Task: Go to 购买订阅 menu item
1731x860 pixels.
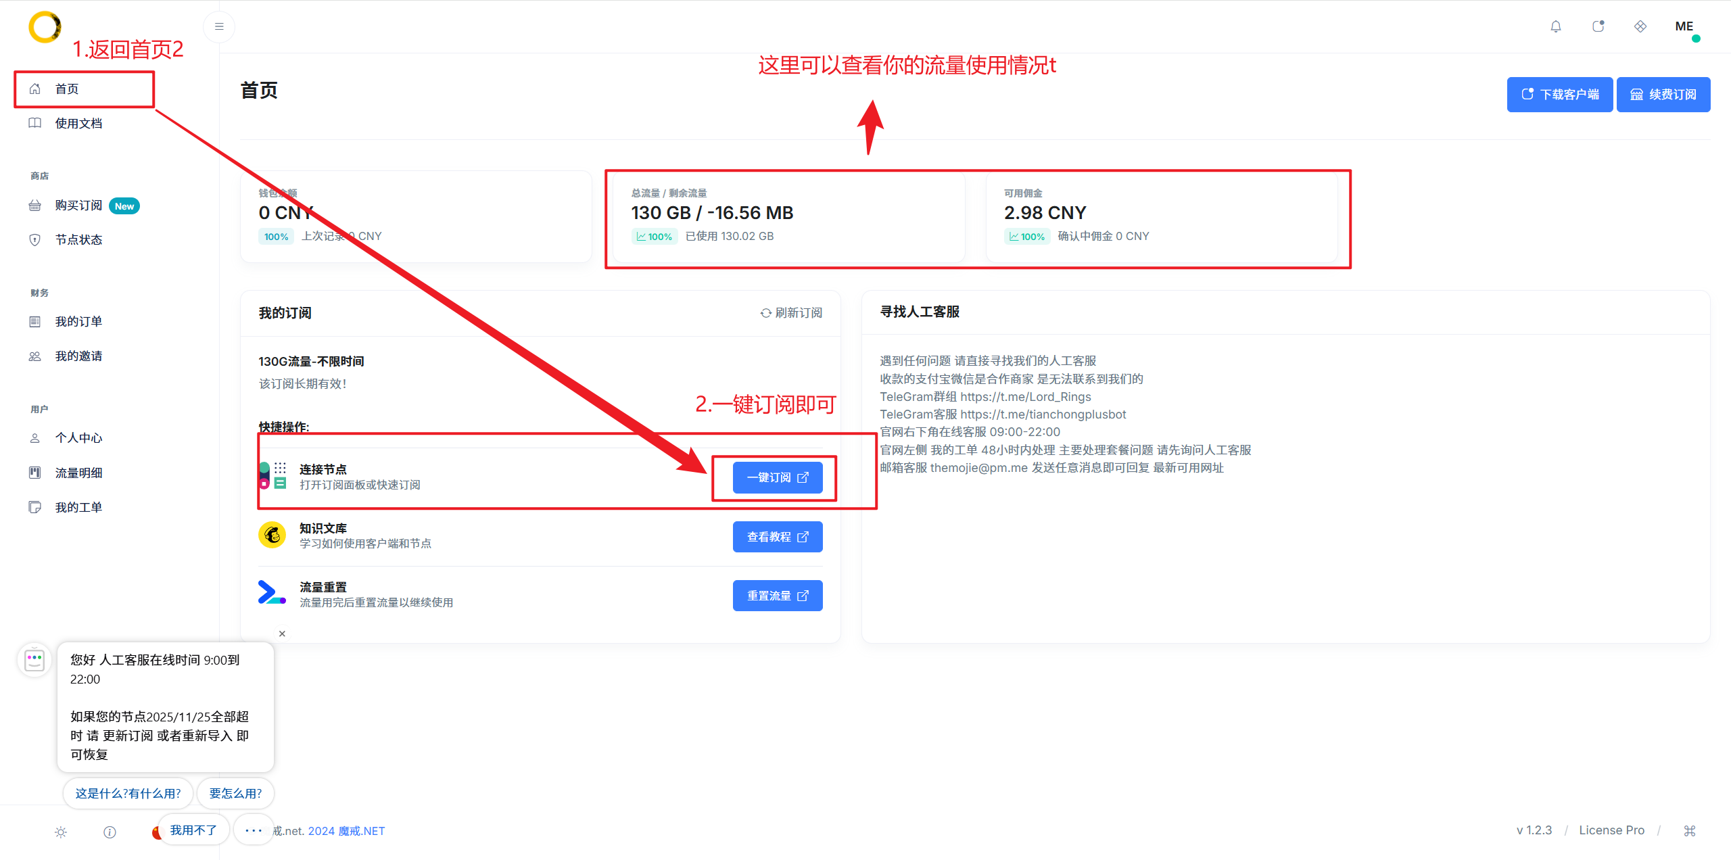Action: click(78, 206)
